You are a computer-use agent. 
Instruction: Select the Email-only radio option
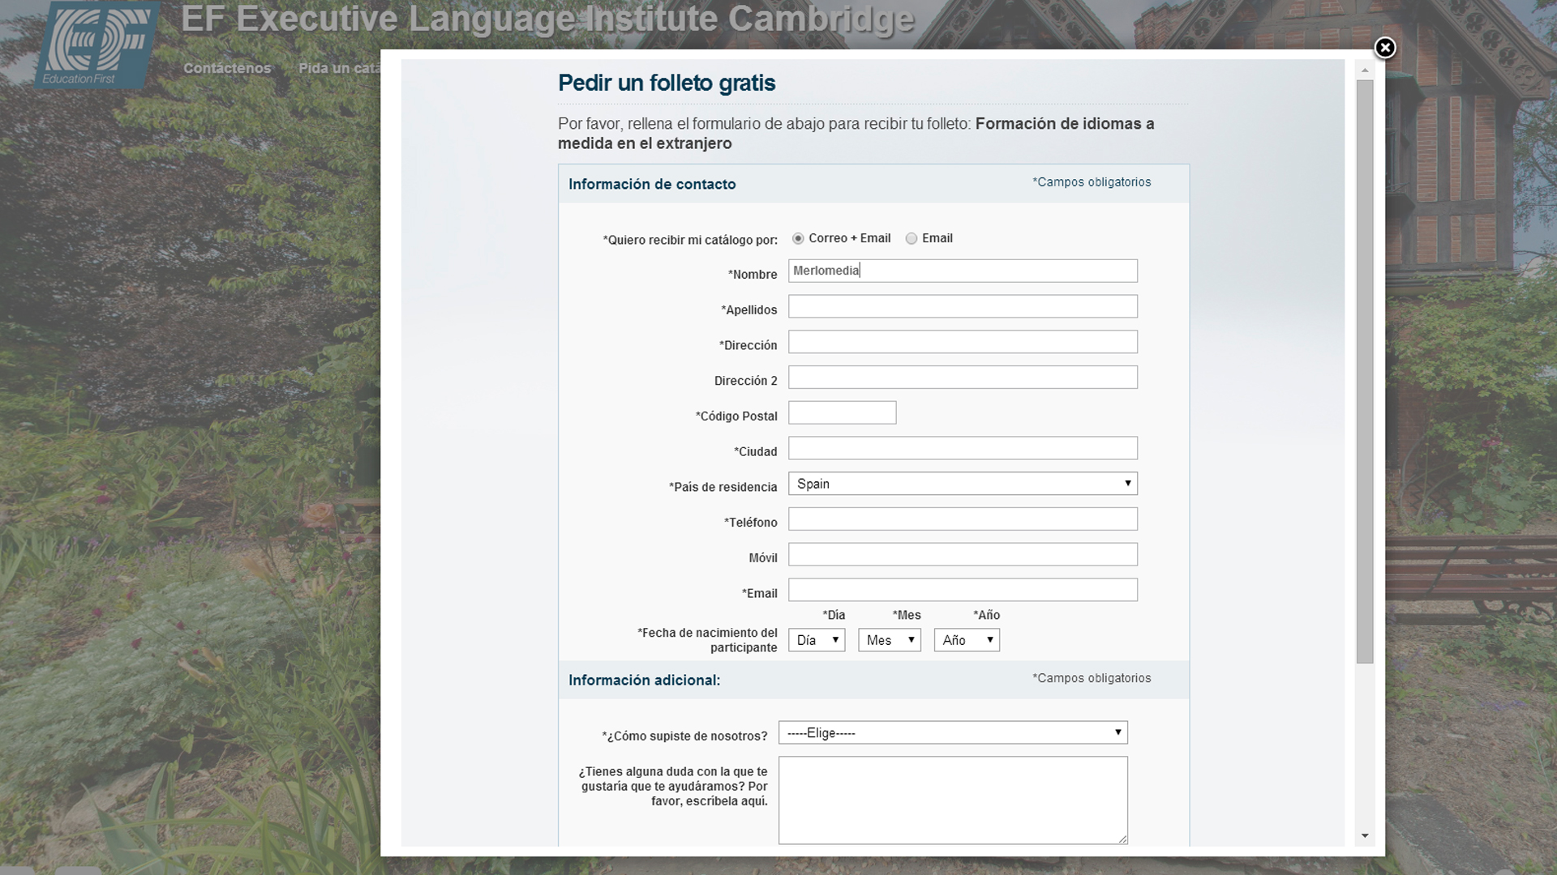pyautogui.click(x=911, y=238)
